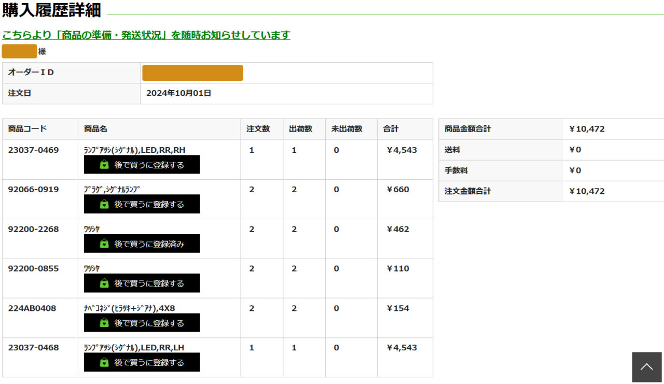The image size is (664, 384).
Task: Click the order date 2024年10月01日
Action: (x=178, y=93)
